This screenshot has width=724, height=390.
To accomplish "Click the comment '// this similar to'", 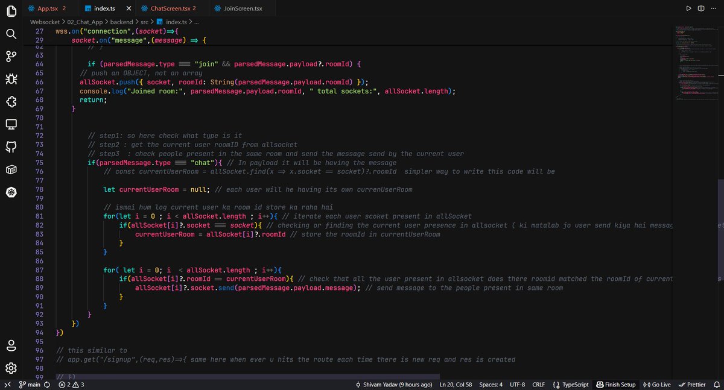I will tap(91, 350).
